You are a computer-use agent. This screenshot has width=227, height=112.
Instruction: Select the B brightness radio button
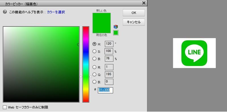[94, 59]
